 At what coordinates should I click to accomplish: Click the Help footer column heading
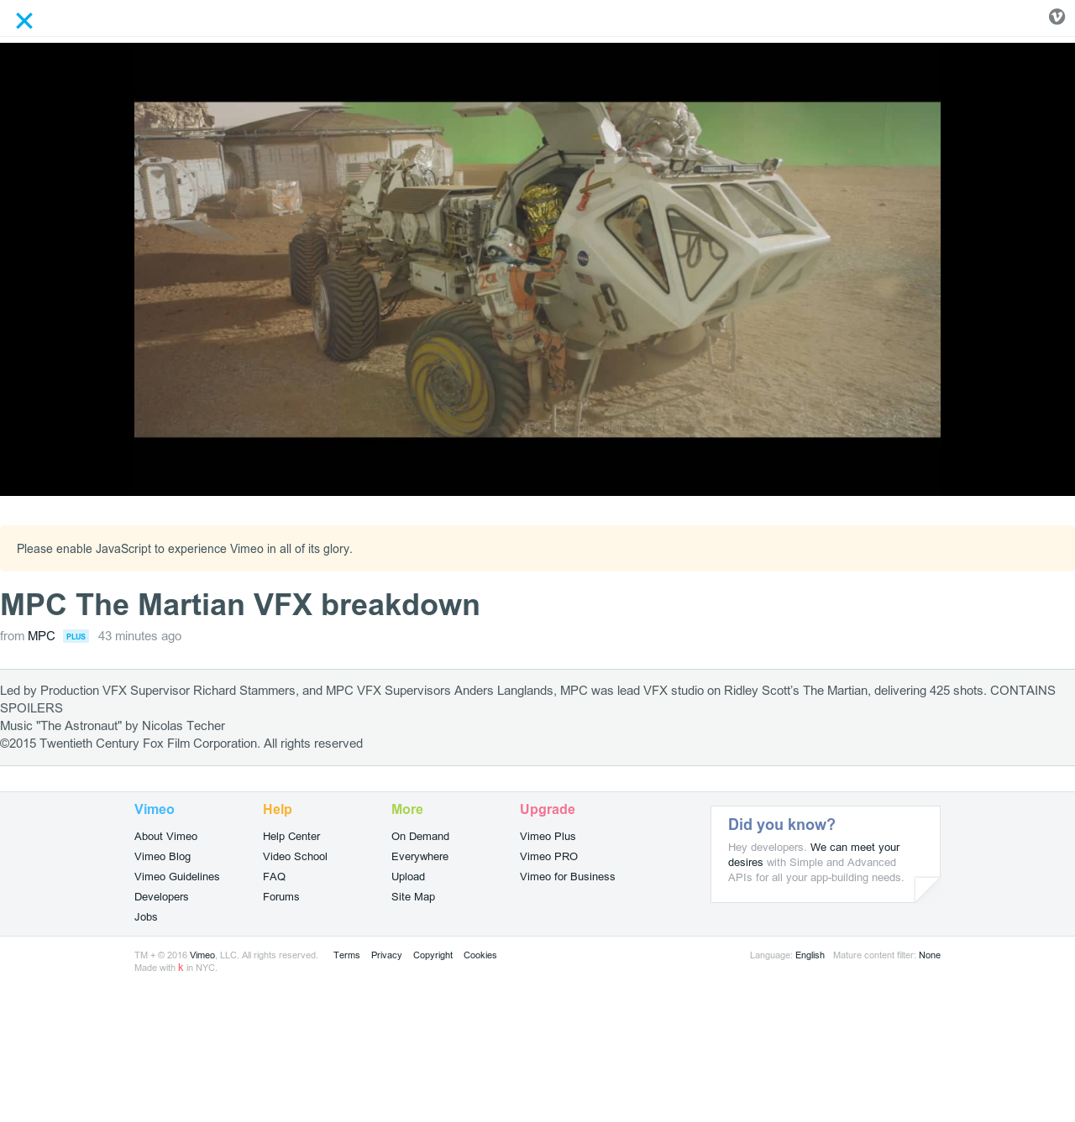[x=277, y=809]
